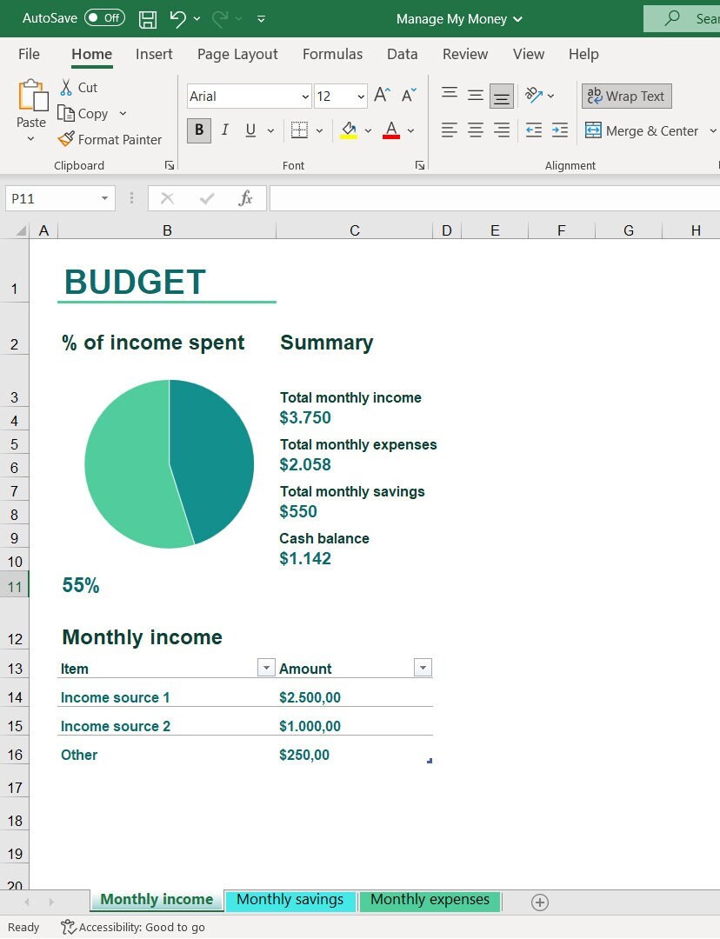Switch to the Page Layout tab
The image size is (720, 939).
(237, 54)
